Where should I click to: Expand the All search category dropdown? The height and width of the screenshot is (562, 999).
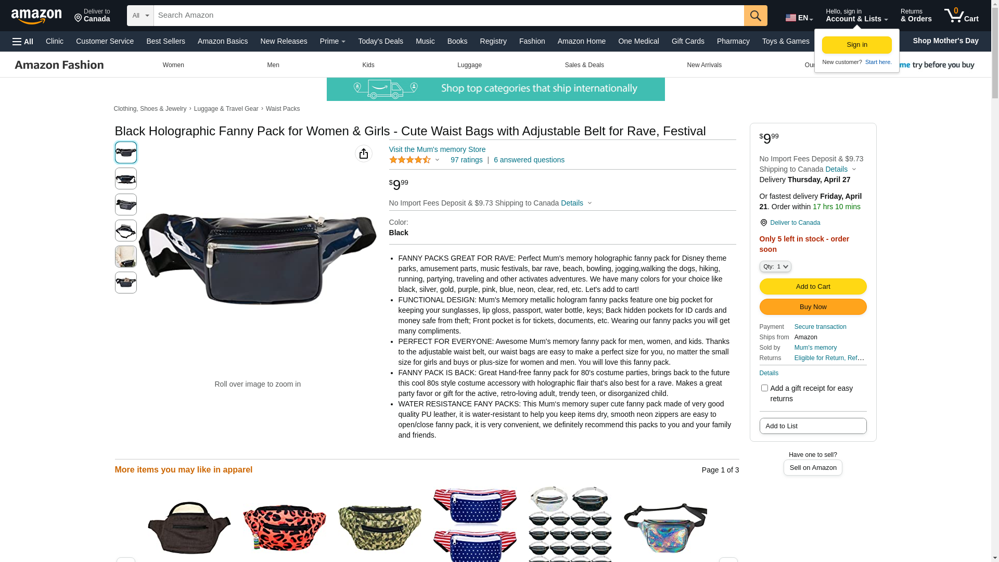[x=140, y=16]
